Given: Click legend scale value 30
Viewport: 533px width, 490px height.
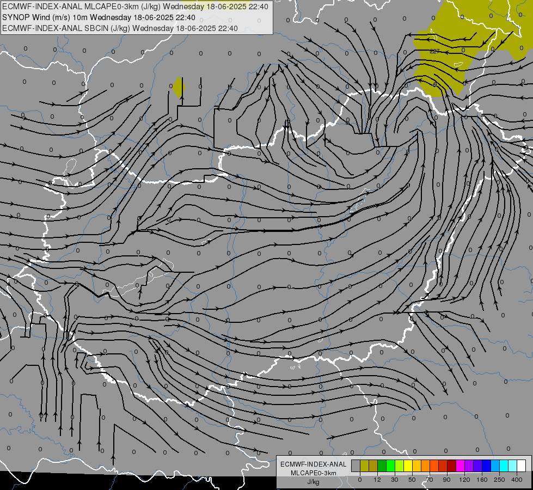Looking at the screenshot, I should [395, 480].
